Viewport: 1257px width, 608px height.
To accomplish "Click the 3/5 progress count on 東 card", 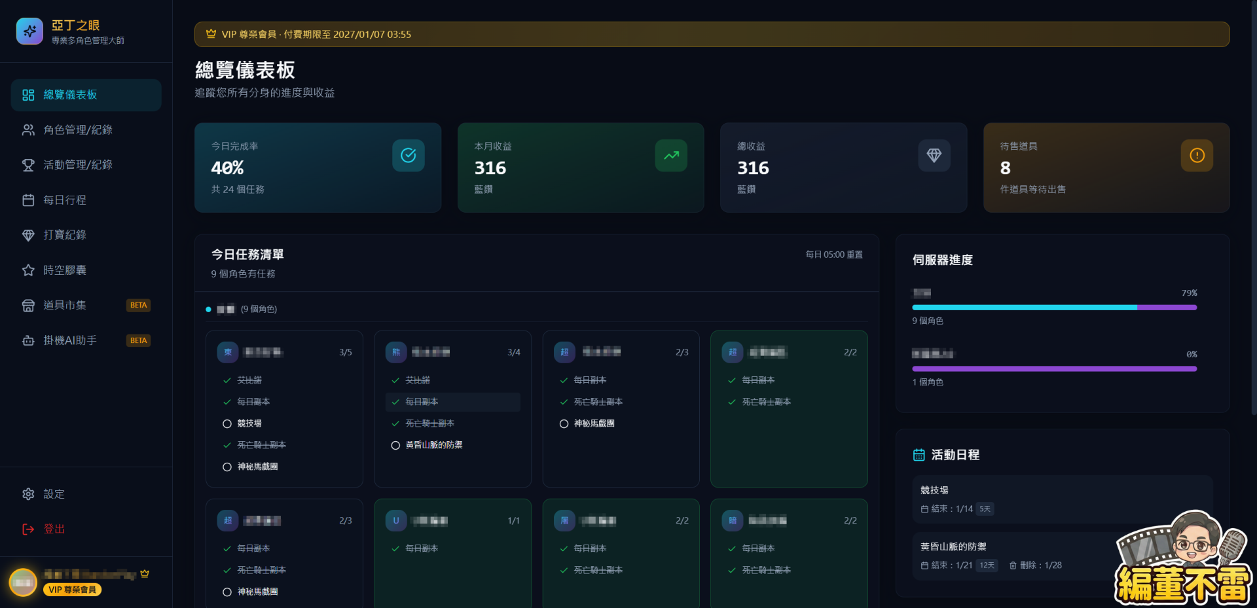I will [346, 352].
